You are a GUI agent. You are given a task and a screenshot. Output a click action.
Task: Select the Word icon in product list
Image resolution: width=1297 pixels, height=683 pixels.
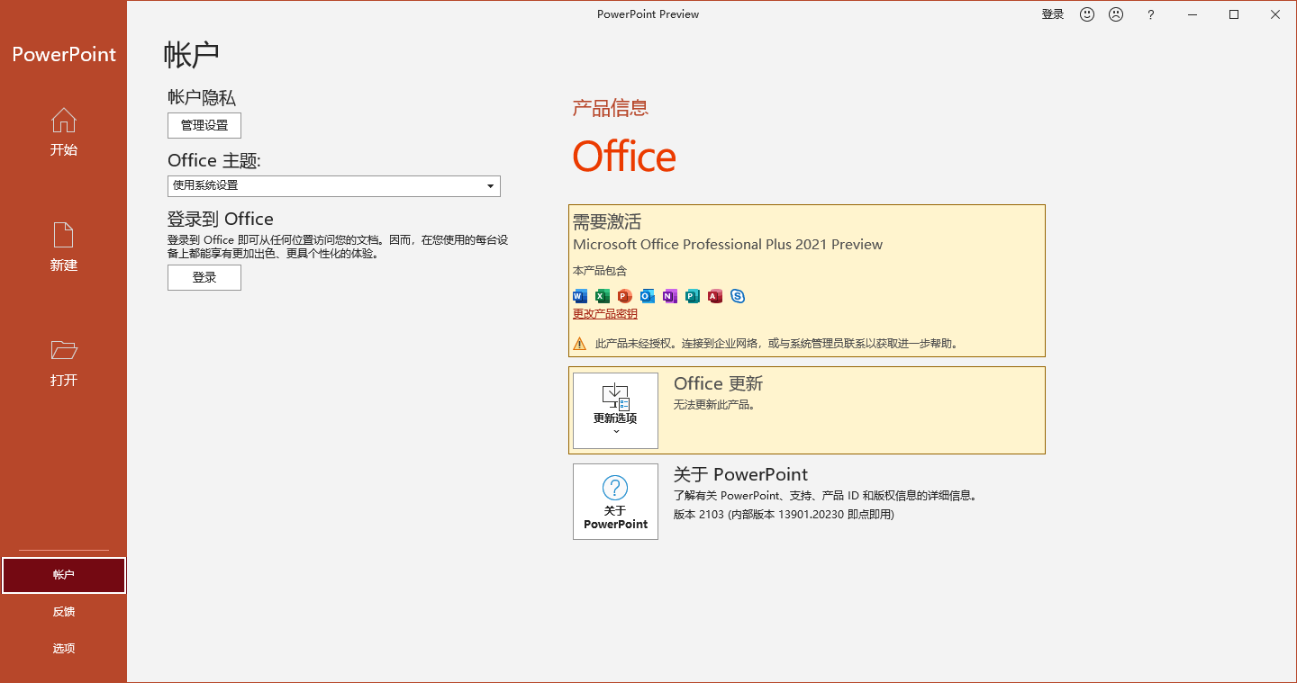click(x=579, y=296)
